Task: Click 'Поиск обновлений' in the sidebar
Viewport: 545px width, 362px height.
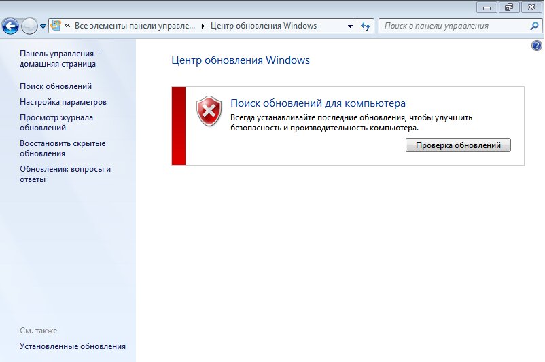Action: click(x=56, y=86)
